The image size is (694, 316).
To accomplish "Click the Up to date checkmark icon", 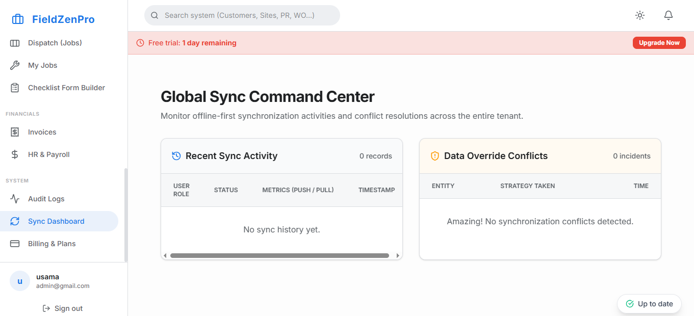I will (630, 304).
